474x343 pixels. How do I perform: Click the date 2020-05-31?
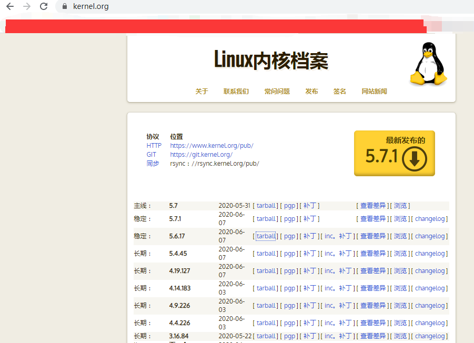[235, 206]
